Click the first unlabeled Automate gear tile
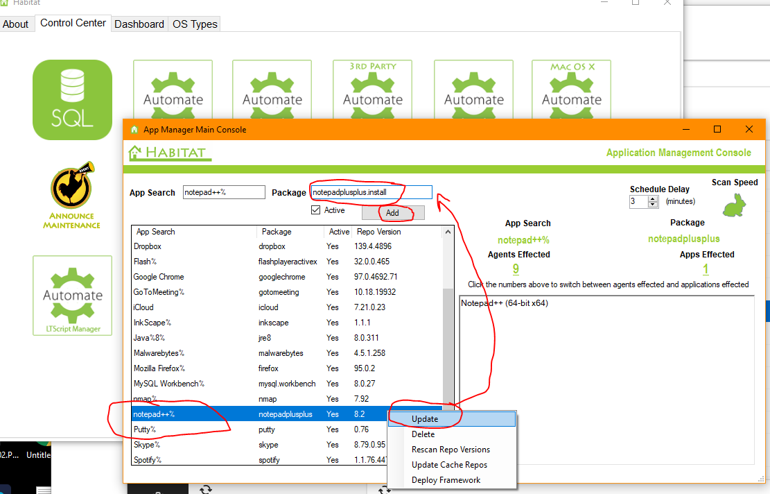 click(173, 89)
